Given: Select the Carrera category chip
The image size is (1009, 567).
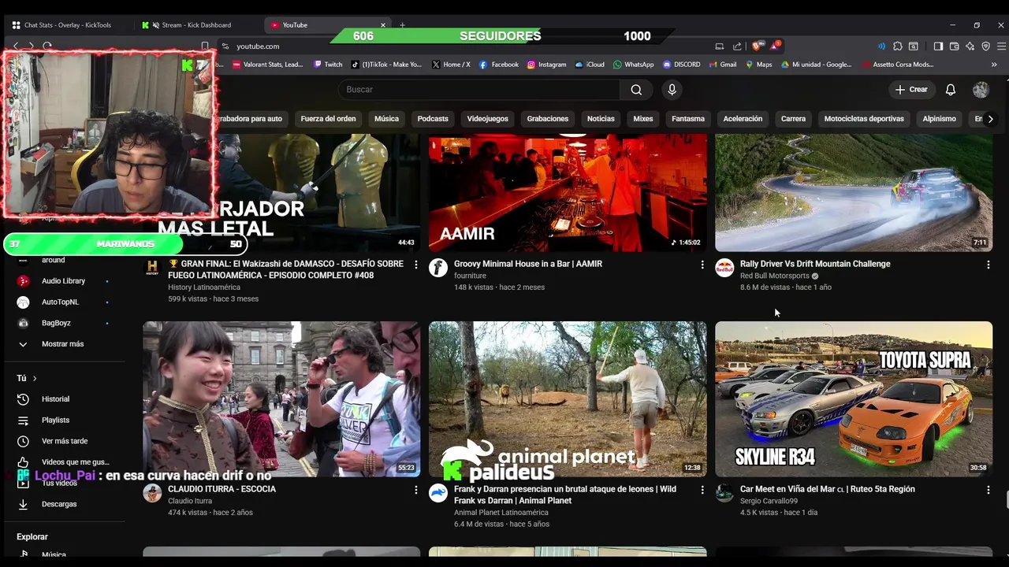Looking at the screenshot, I should pyautogui.click(x=793, y=119).
